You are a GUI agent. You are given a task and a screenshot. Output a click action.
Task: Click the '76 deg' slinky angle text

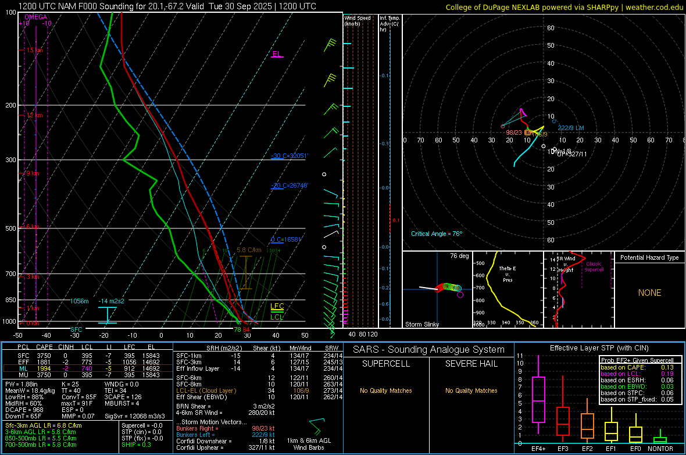[459, 256]
